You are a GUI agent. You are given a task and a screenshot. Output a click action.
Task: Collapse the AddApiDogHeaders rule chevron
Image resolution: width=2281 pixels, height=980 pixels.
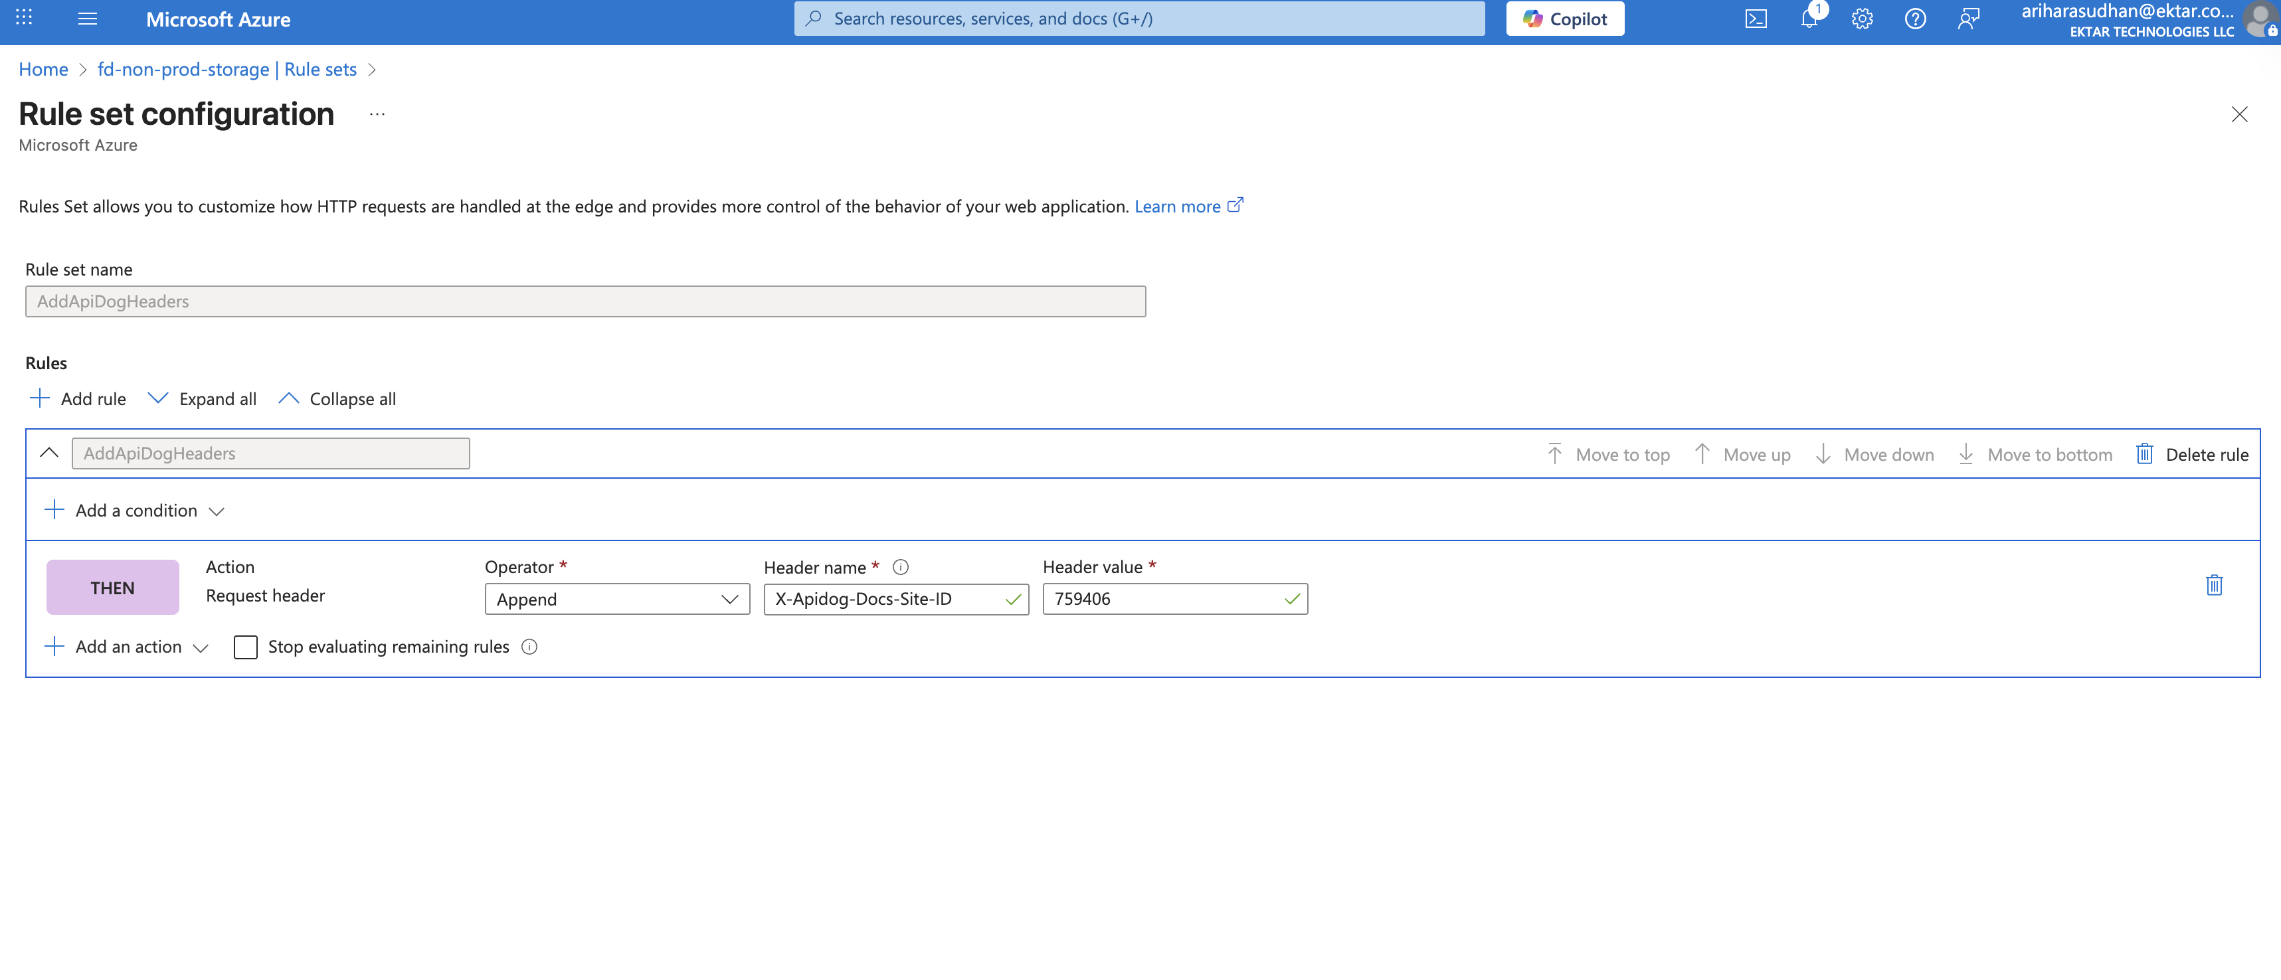[x=50, y=453]
